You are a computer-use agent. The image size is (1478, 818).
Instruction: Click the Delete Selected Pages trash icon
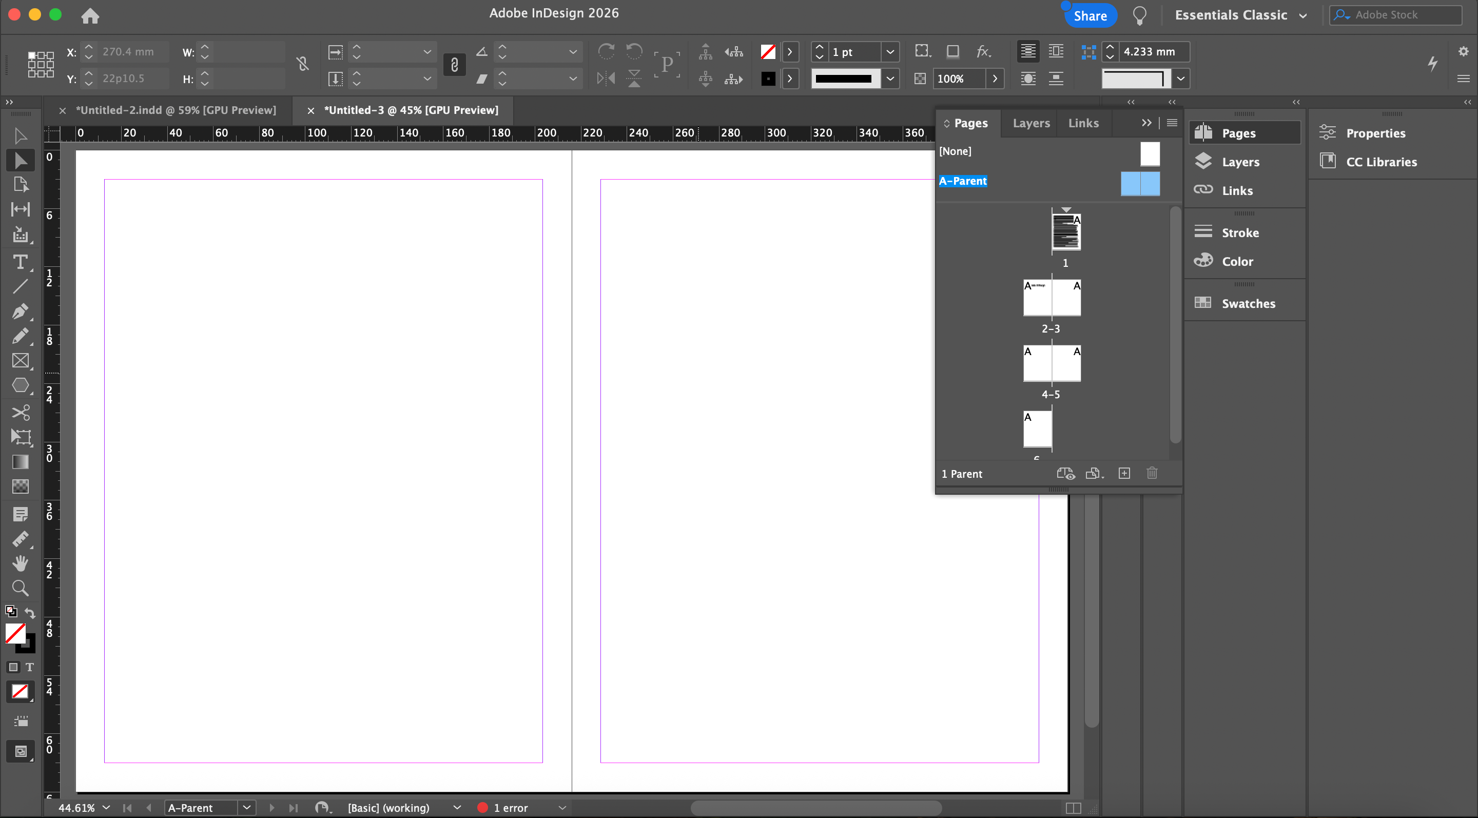pyautogui.click(x=1152, y=473)
